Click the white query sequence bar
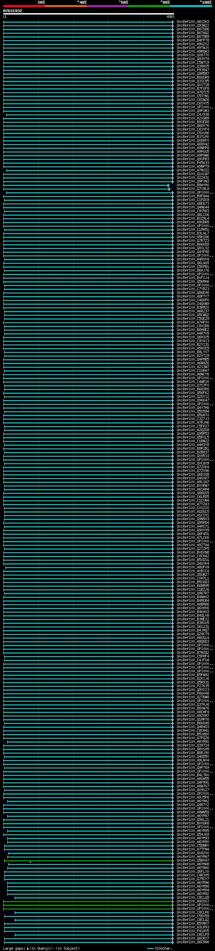215x951 pixels. point(89,14)
